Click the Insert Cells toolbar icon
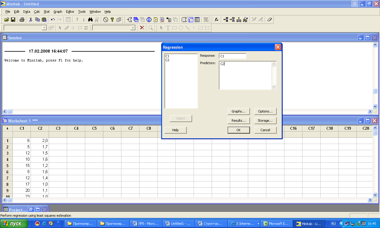This screenshot has width=380, height=228. pos(226,20)
